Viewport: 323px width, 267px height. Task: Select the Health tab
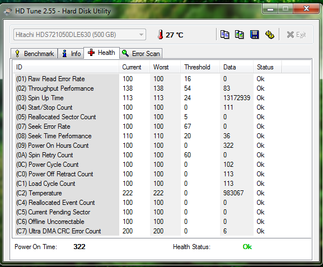(x=101, y=53)
